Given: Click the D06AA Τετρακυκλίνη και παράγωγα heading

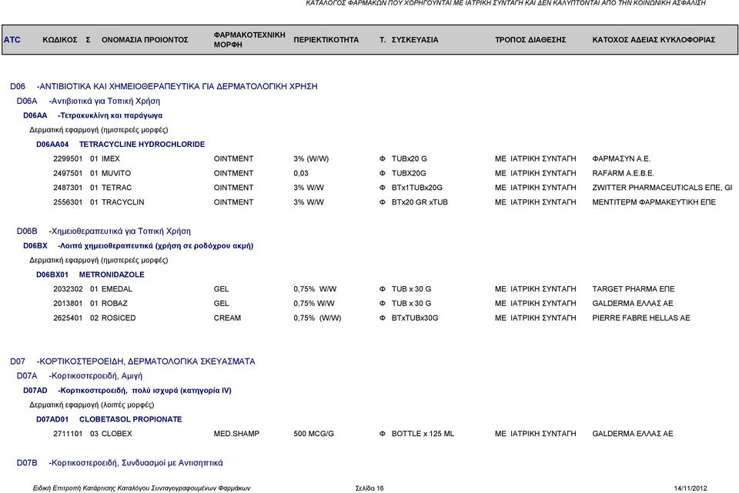Looking at the screenshot, I should point(93,115).
